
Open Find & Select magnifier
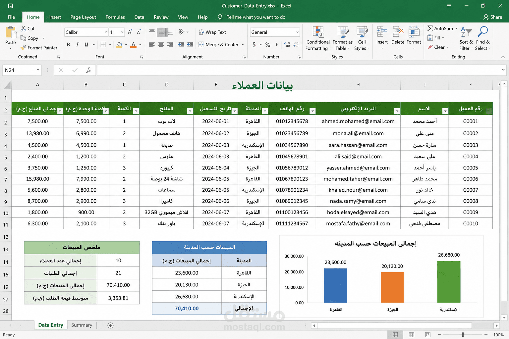pos(482,39)
